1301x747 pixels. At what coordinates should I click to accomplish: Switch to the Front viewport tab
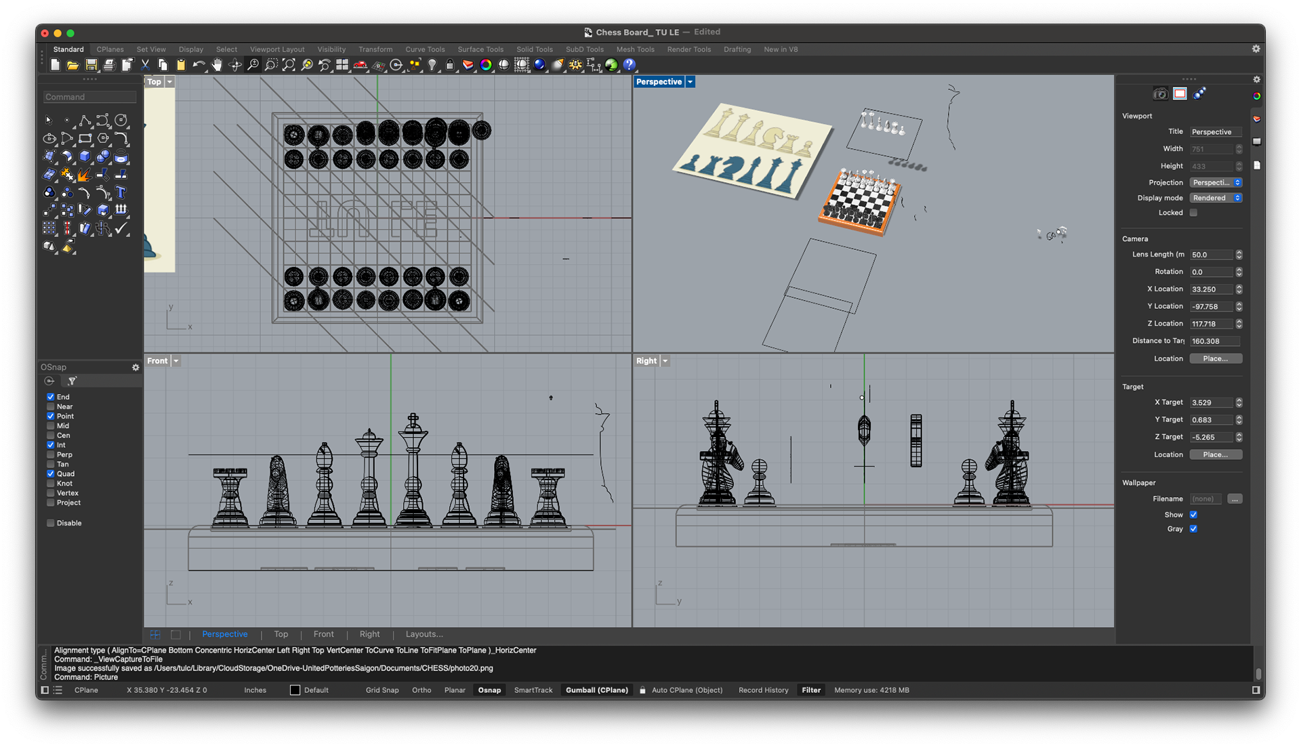click(x=323, y=635)
